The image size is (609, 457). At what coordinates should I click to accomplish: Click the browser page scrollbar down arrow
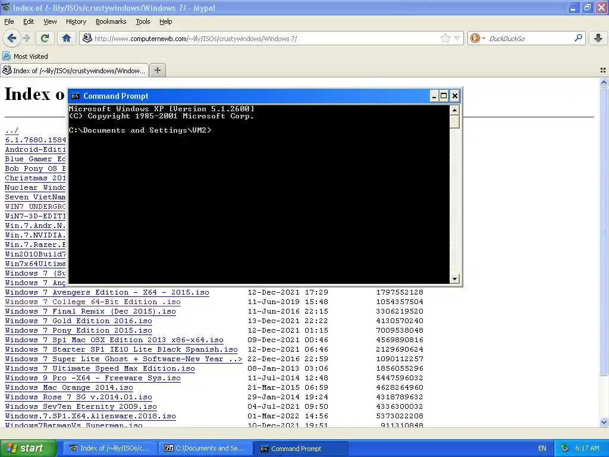point(604,422)
